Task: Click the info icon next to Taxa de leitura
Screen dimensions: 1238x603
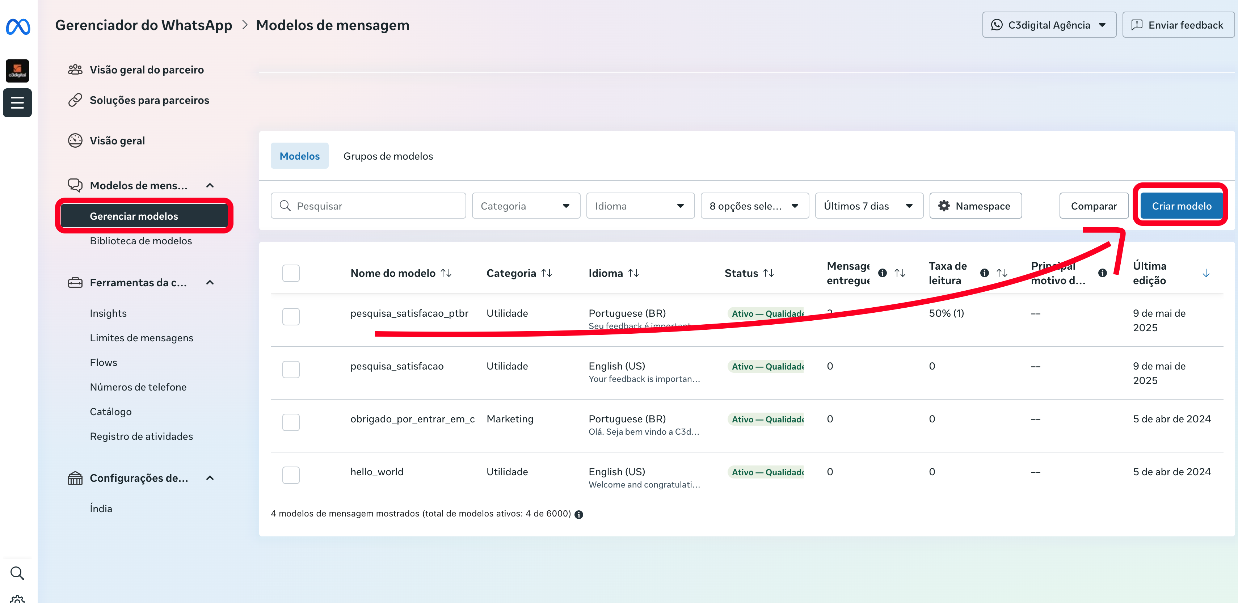Action: click(x=984, y=273)
